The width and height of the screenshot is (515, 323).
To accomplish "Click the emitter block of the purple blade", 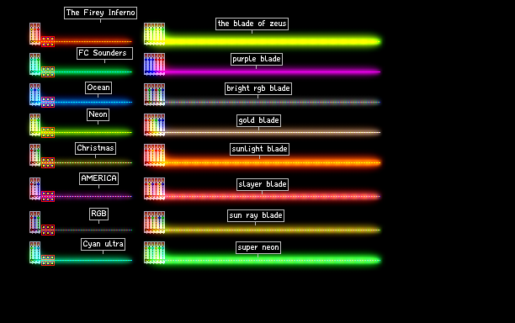I will (154, 64).
